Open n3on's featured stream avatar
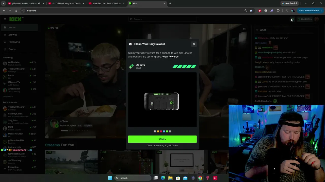 point(54,123)
